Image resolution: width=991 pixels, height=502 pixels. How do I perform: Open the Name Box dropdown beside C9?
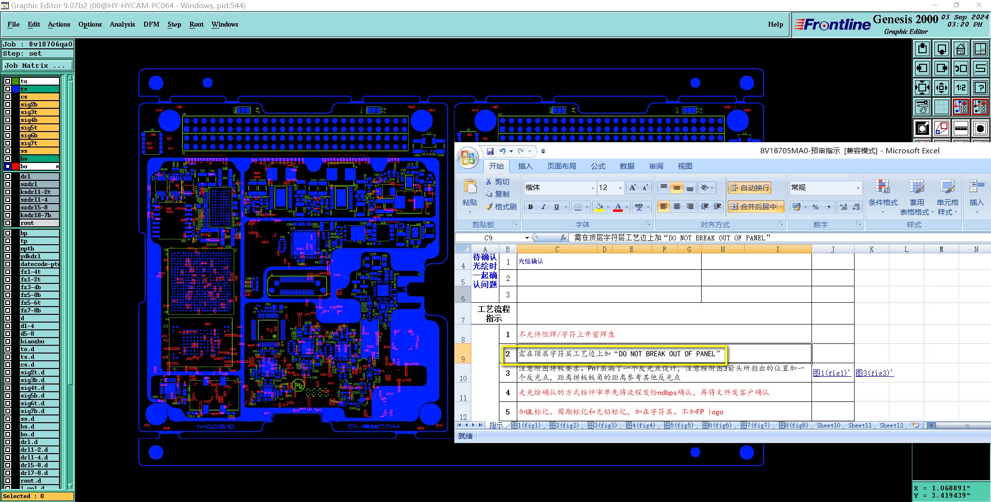(527, 238)
